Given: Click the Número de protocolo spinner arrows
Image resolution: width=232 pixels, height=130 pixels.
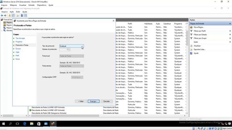Looking at the screenshot, I should (69, 49).
